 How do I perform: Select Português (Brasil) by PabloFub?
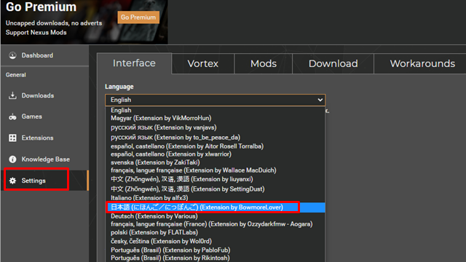click(x=216, y=250)
